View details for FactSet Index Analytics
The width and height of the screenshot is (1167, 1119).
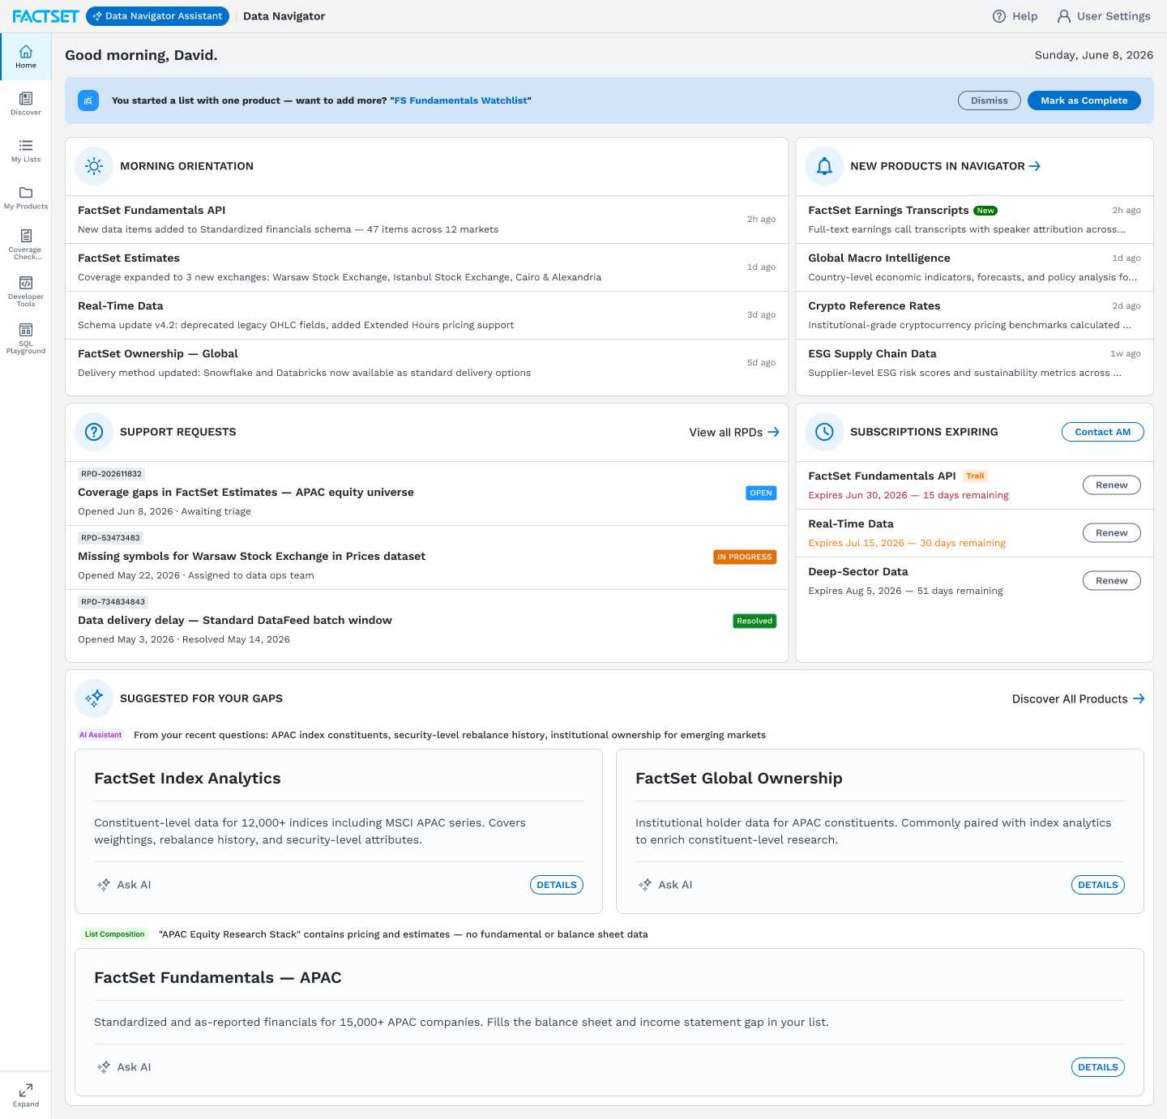tap(557, 885)
